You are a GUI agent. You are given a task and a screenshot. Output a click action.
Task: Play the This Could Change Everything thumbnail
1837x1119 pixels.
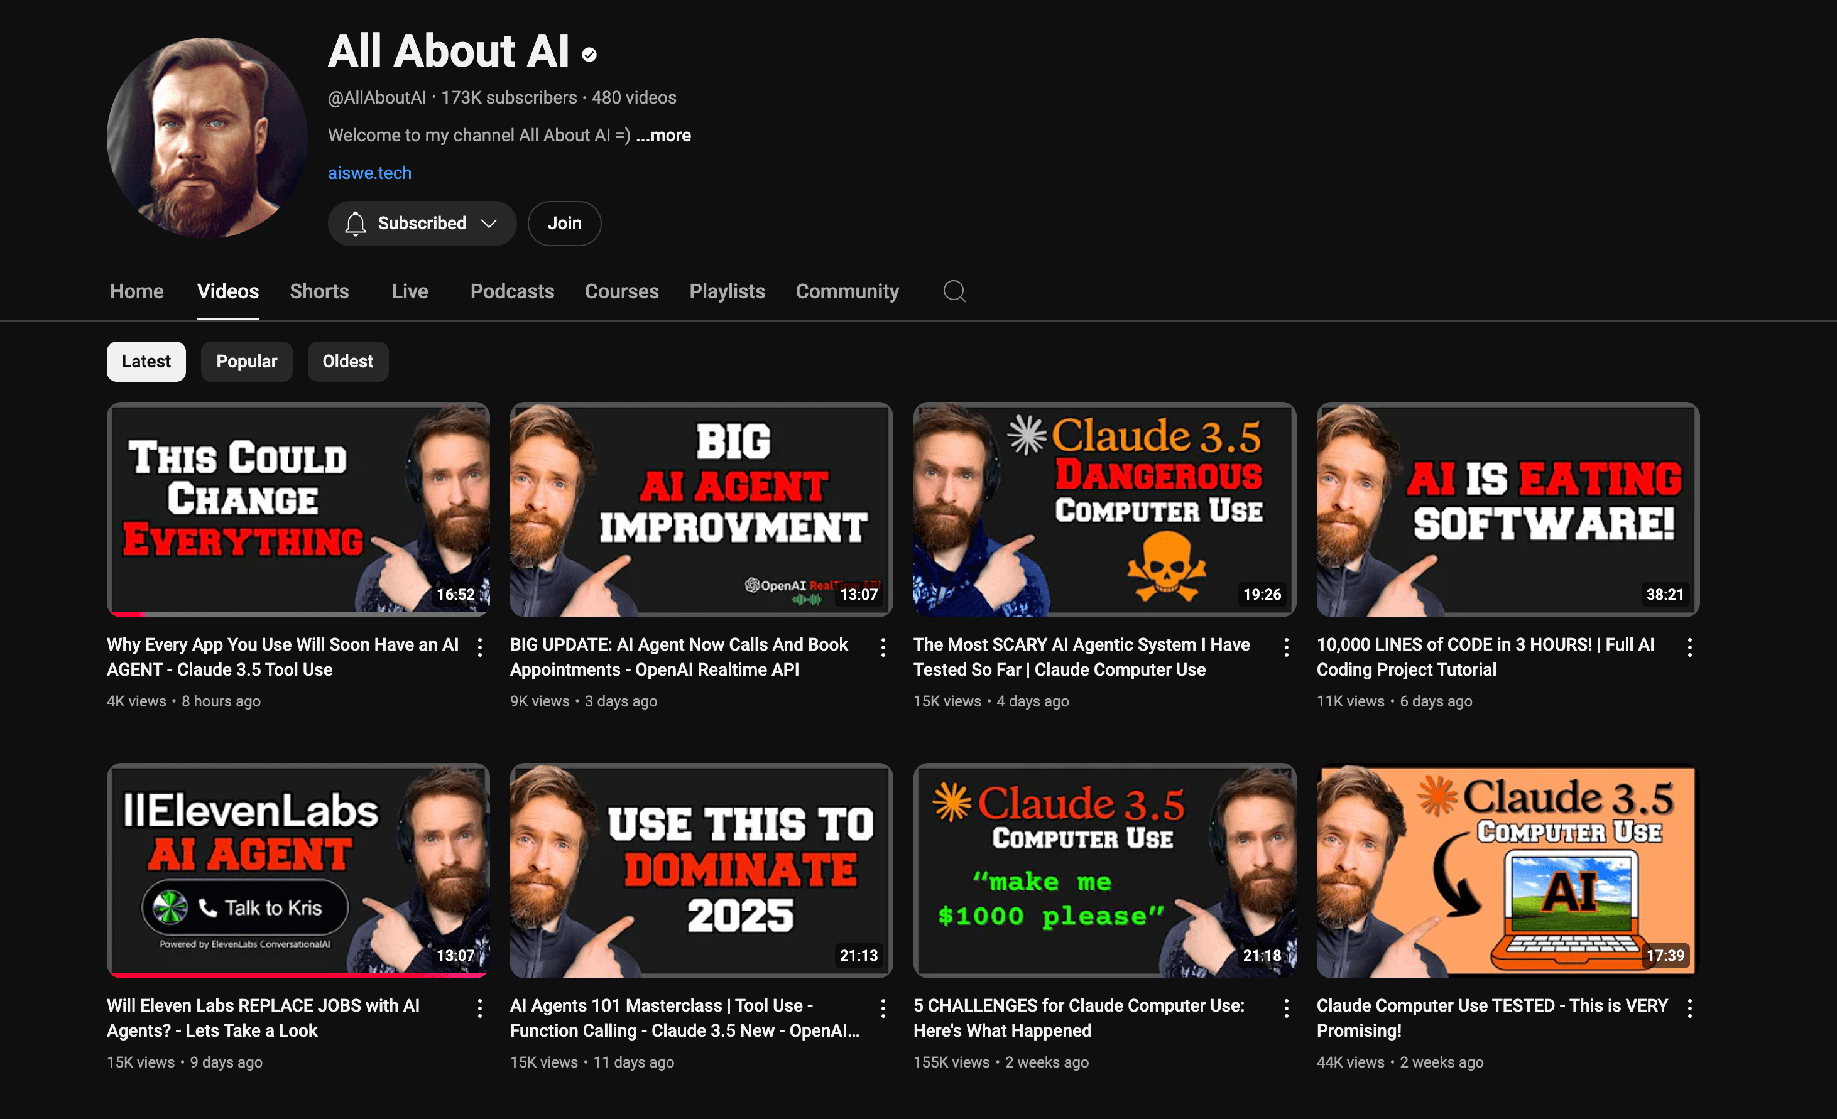[298, 510]
